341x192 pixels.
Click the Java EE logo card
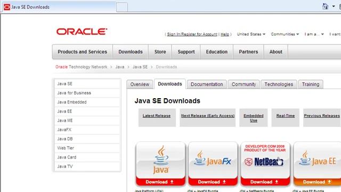pos(318,160)
